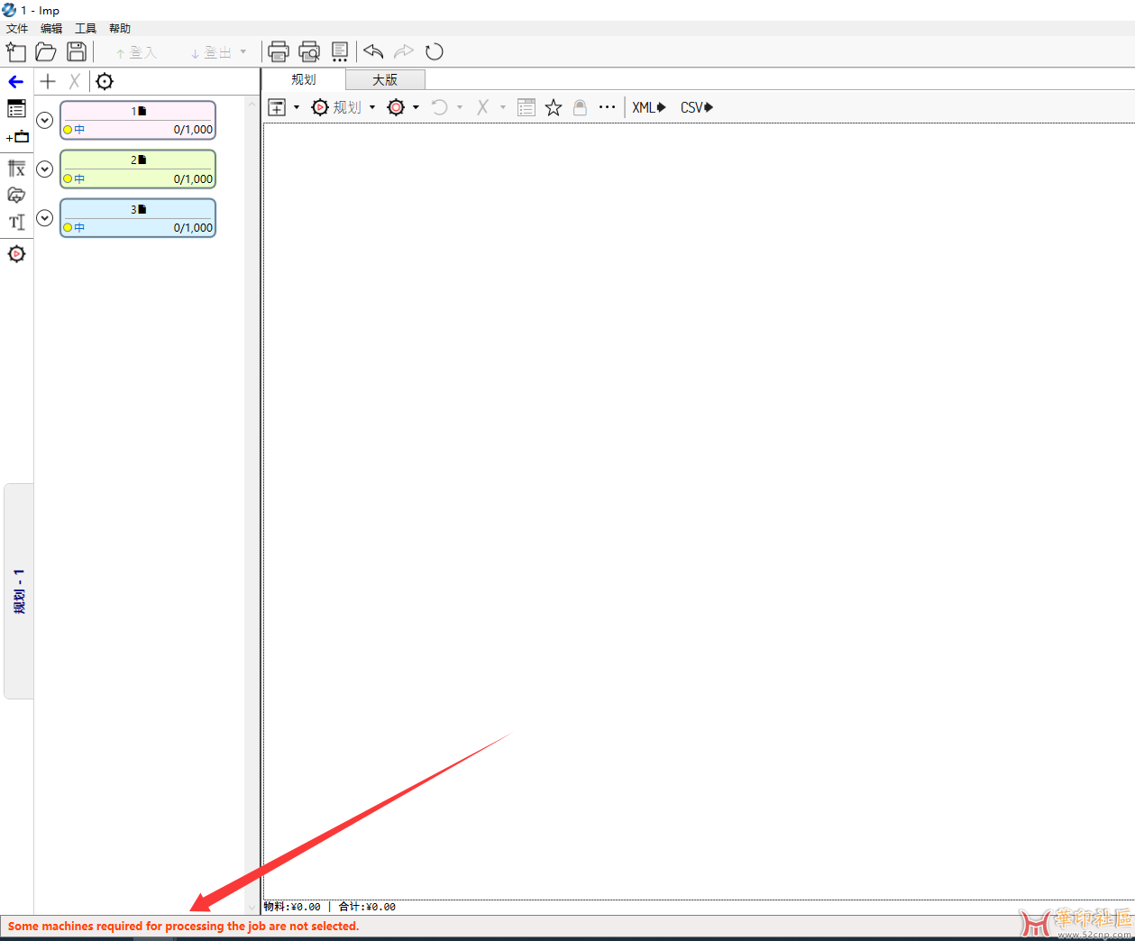Click the XML export button
The height and width of the screenshot is (941, 1135).
648,108
